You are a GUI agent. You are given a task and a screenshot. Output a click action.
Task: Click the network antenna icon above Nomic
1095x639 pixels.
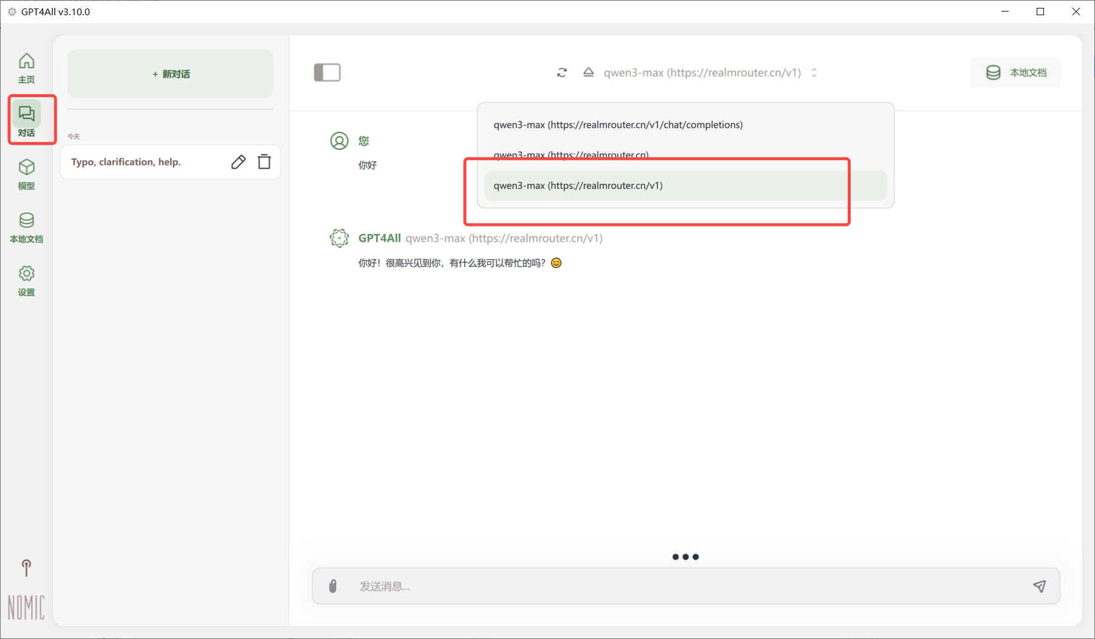click(x=26, y=568)
